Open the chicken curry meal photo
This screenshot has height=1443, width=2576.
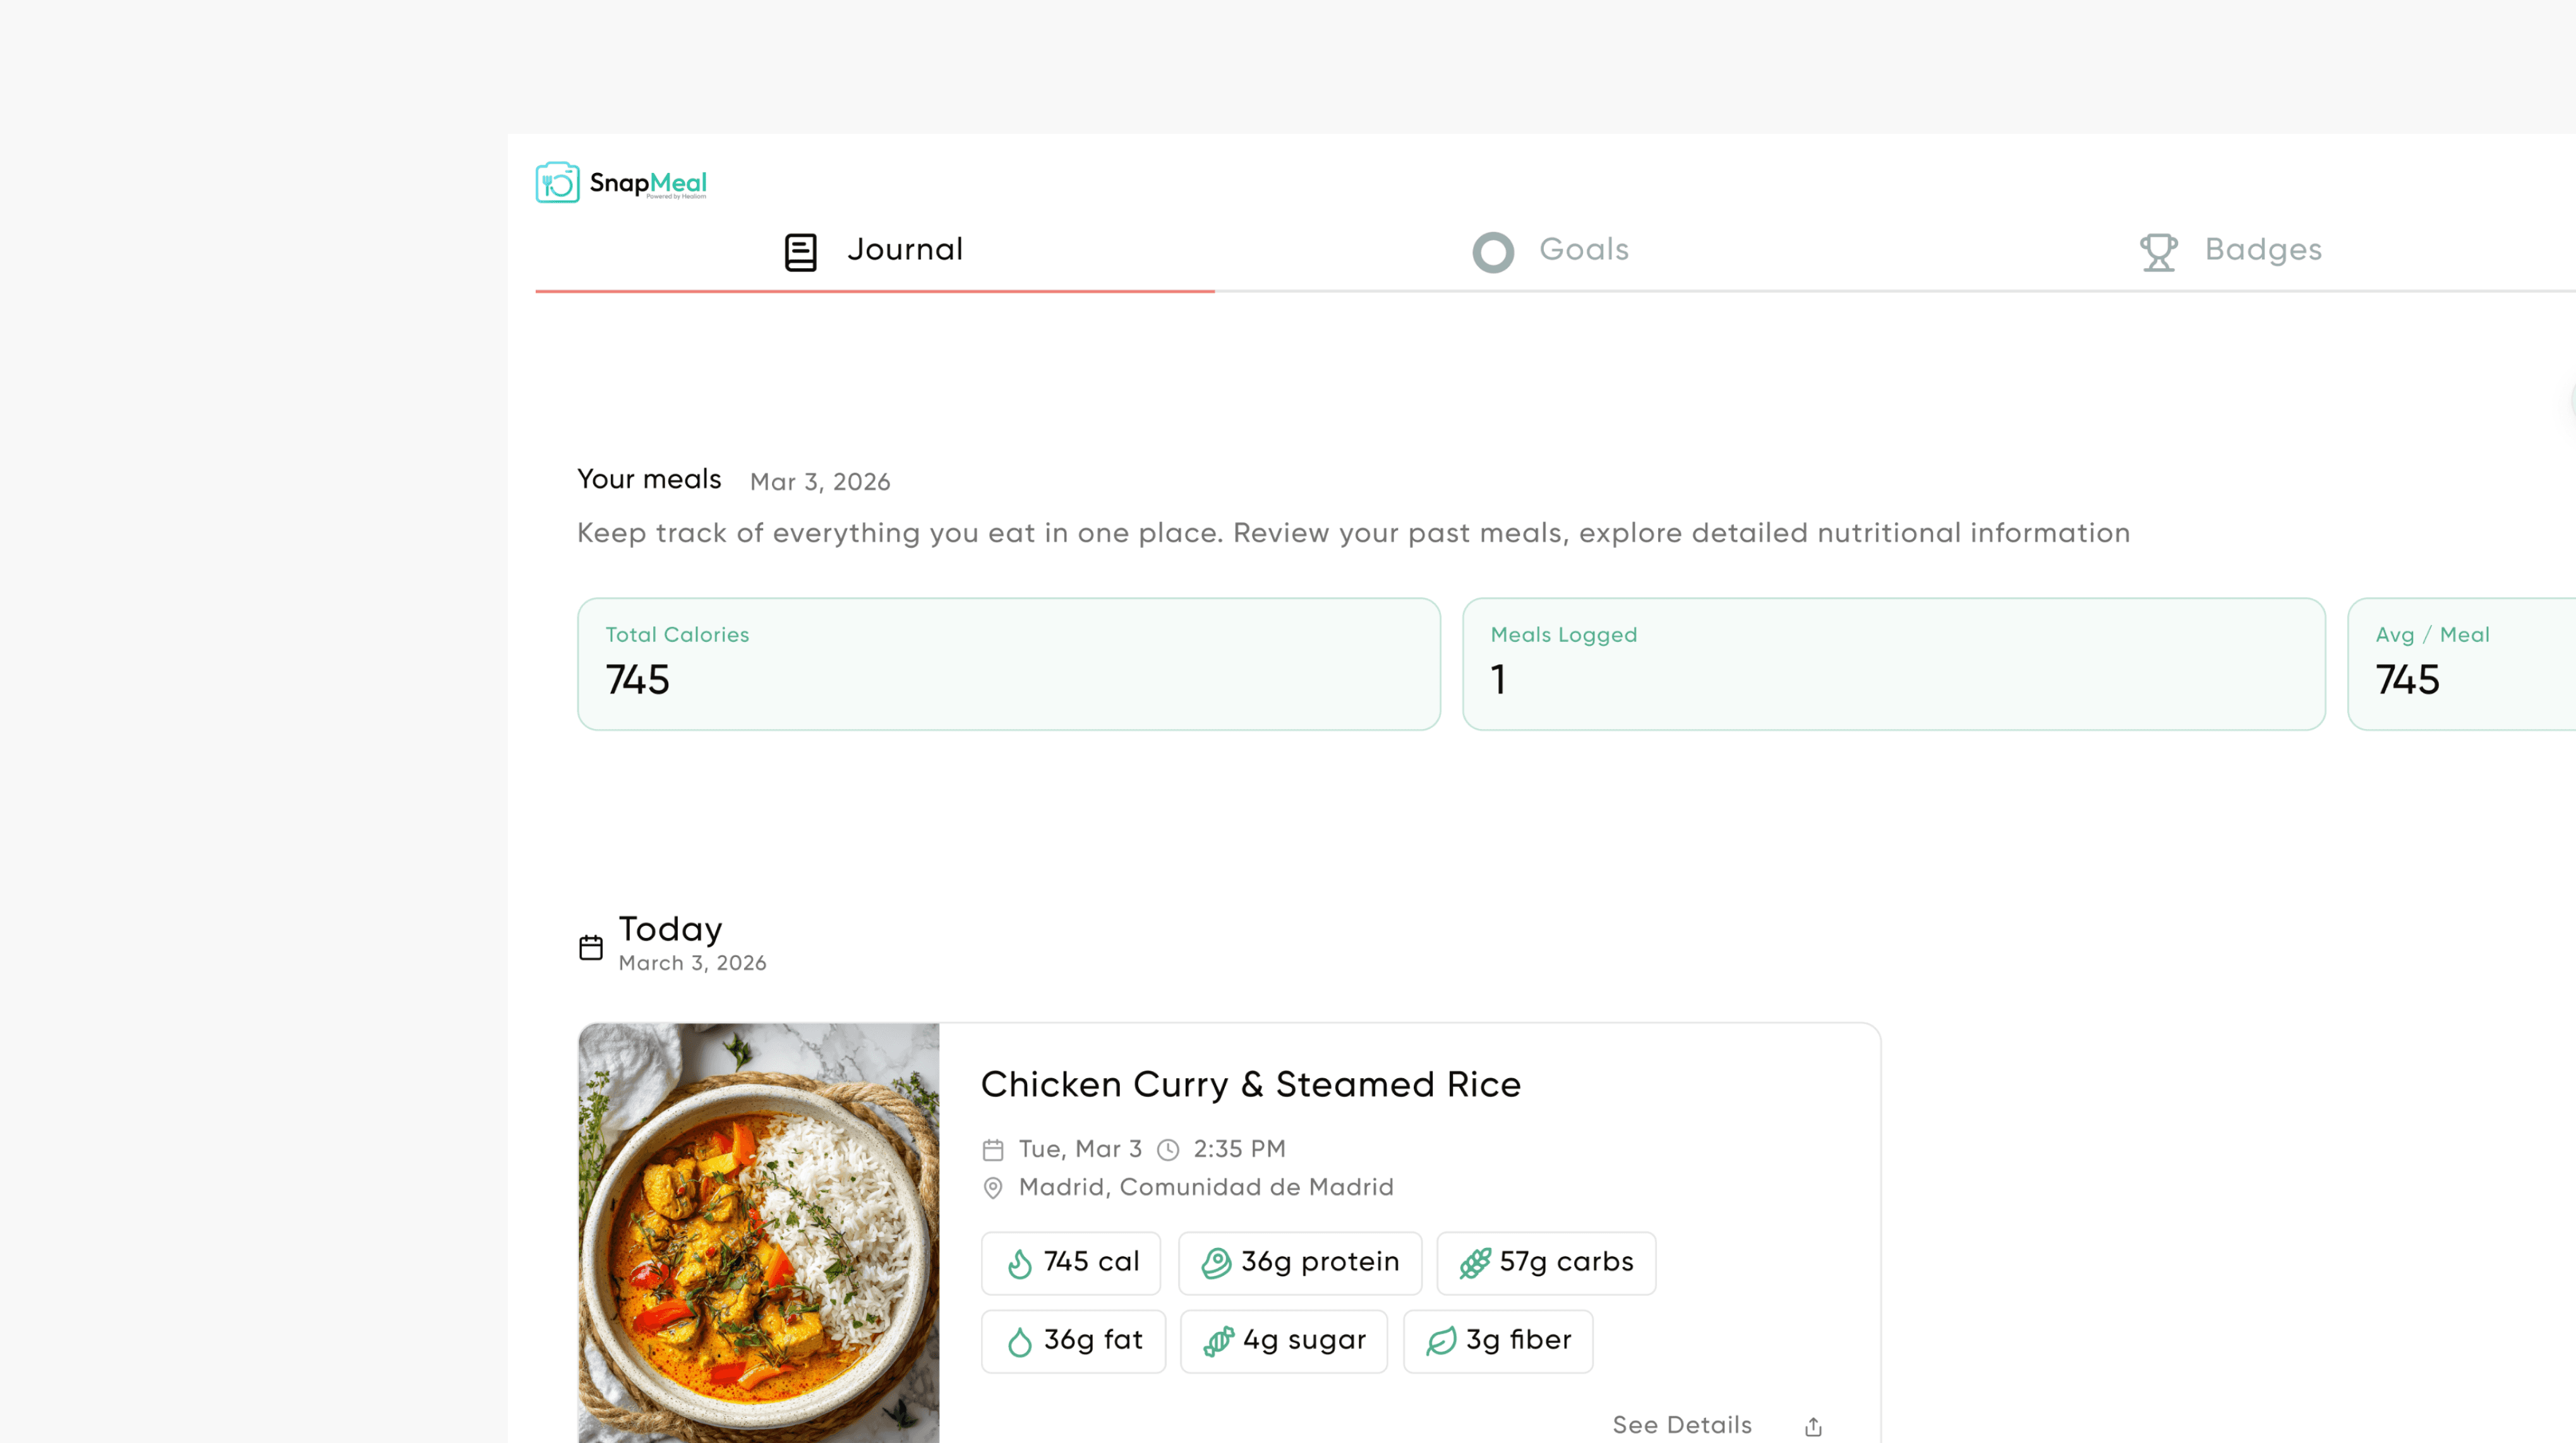click(x=759, y=1232)
